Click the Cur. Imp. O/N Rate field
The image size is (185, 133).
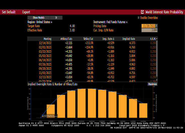[149, 30]
